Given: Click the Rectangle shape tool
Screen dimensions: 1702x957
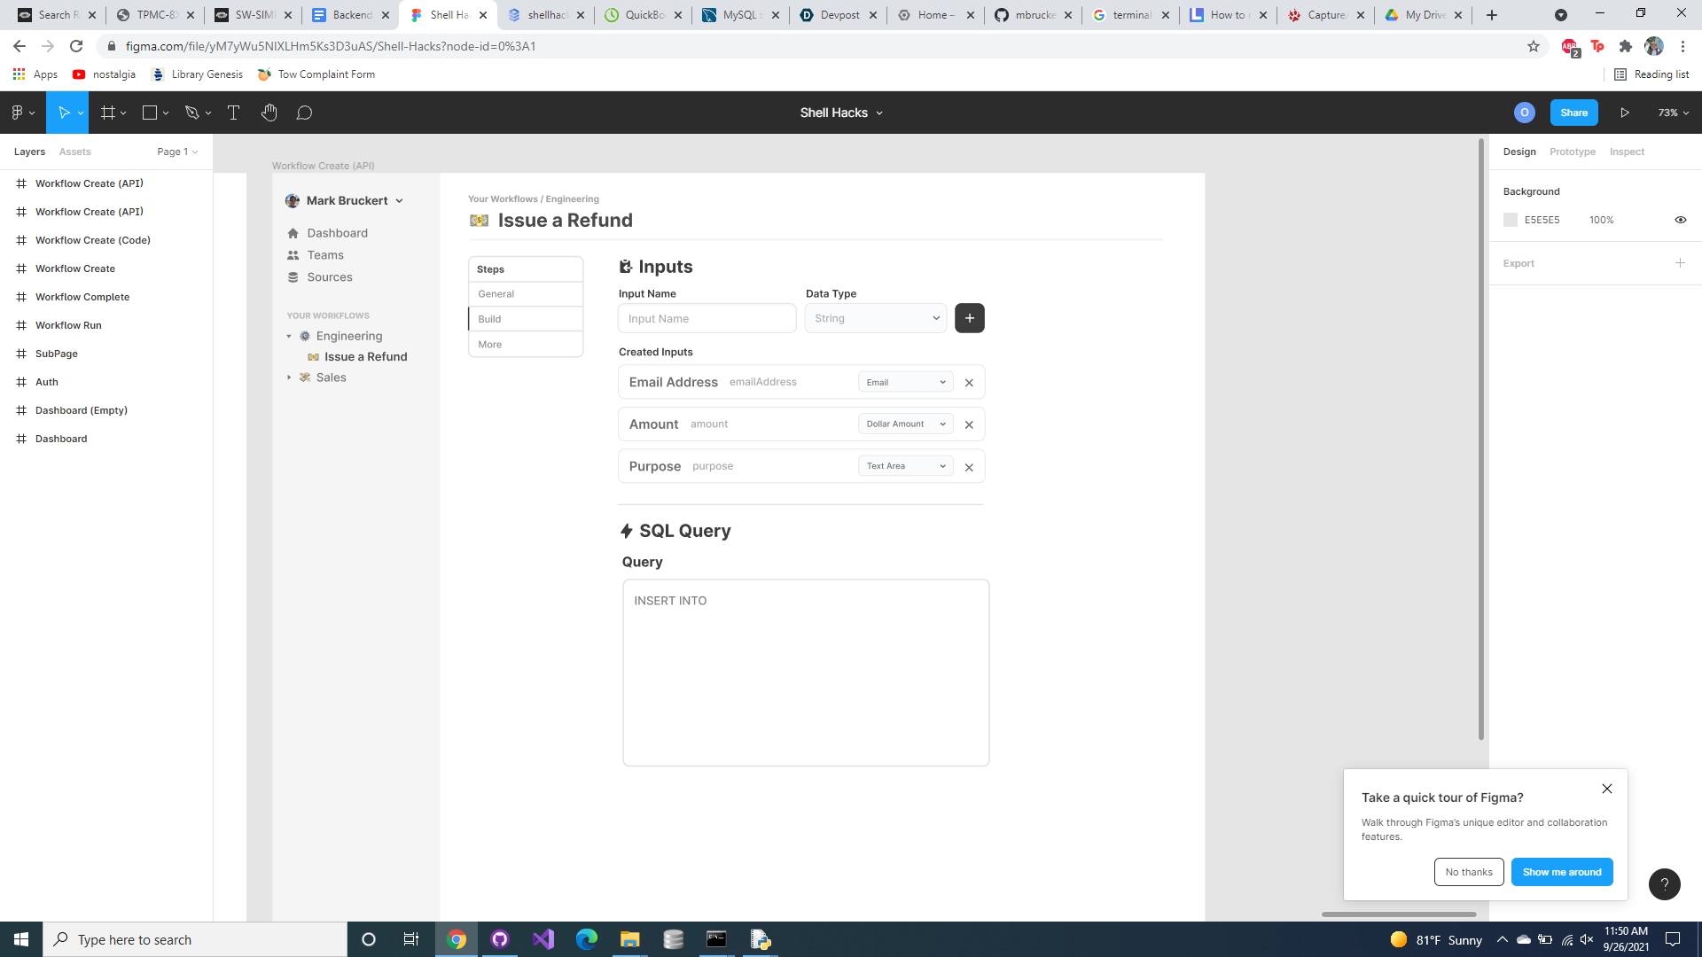Looking at the screenshot, I should point(150,113).
